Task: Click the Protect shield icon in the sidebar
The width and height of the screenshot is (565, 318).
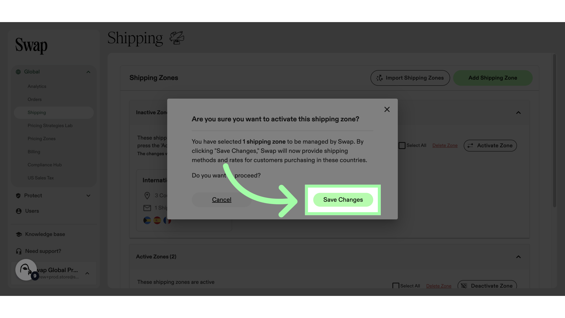Action: coord(18,196)
